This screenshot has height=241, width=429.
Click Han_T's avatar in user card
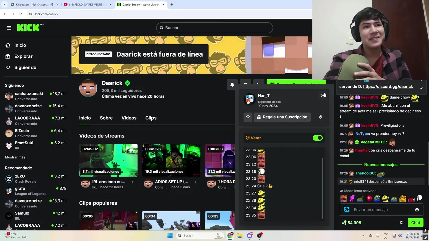click(x=249, y=99)
